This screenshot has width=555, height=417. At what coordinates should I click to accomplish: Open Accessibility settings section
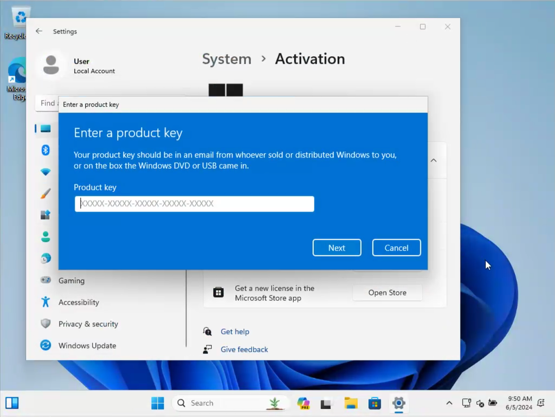click(79, 302)
